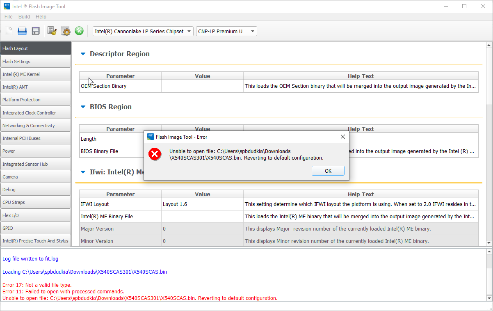Click the Save floppy disk icon
The image size is (493, 311).
tap(36, 31)
